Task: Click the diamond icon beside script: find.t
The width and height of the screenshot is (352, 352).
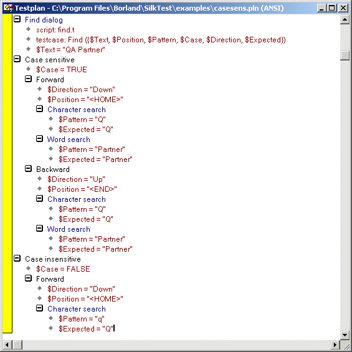Action: (28, 29)
